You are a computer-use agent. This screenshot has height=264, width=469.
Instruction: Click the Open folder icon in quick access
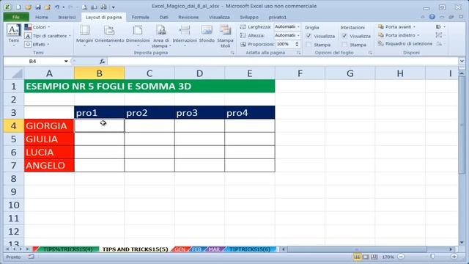(x=28, y=7)
